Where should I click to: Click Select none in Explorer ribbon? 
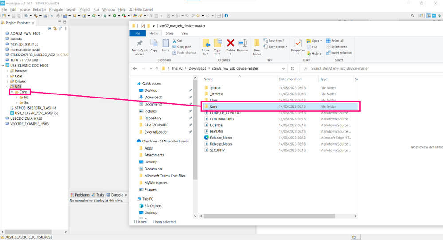(337, 47)
